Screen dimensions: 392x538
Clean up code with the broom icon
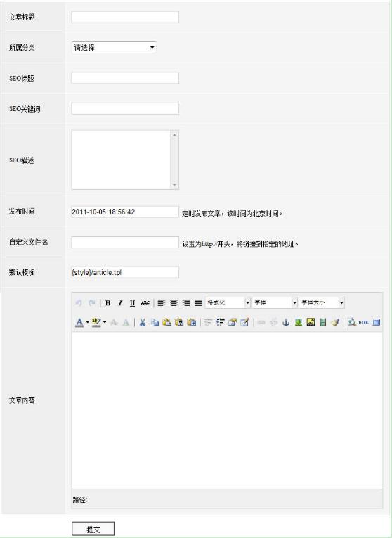click(335, 322)
